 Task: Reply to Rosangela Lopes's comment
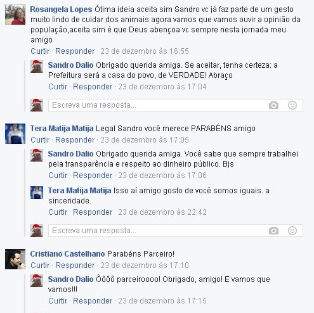coord(75,51)
